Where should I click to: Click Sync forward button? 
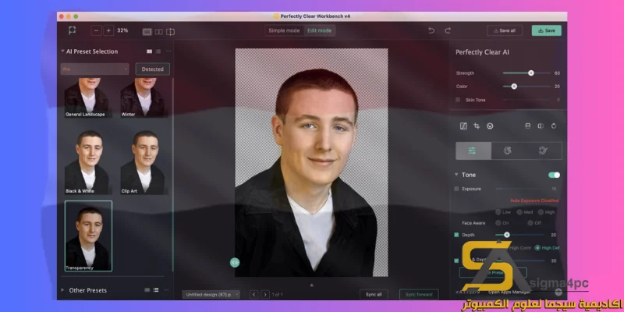(x=419, y=295)
